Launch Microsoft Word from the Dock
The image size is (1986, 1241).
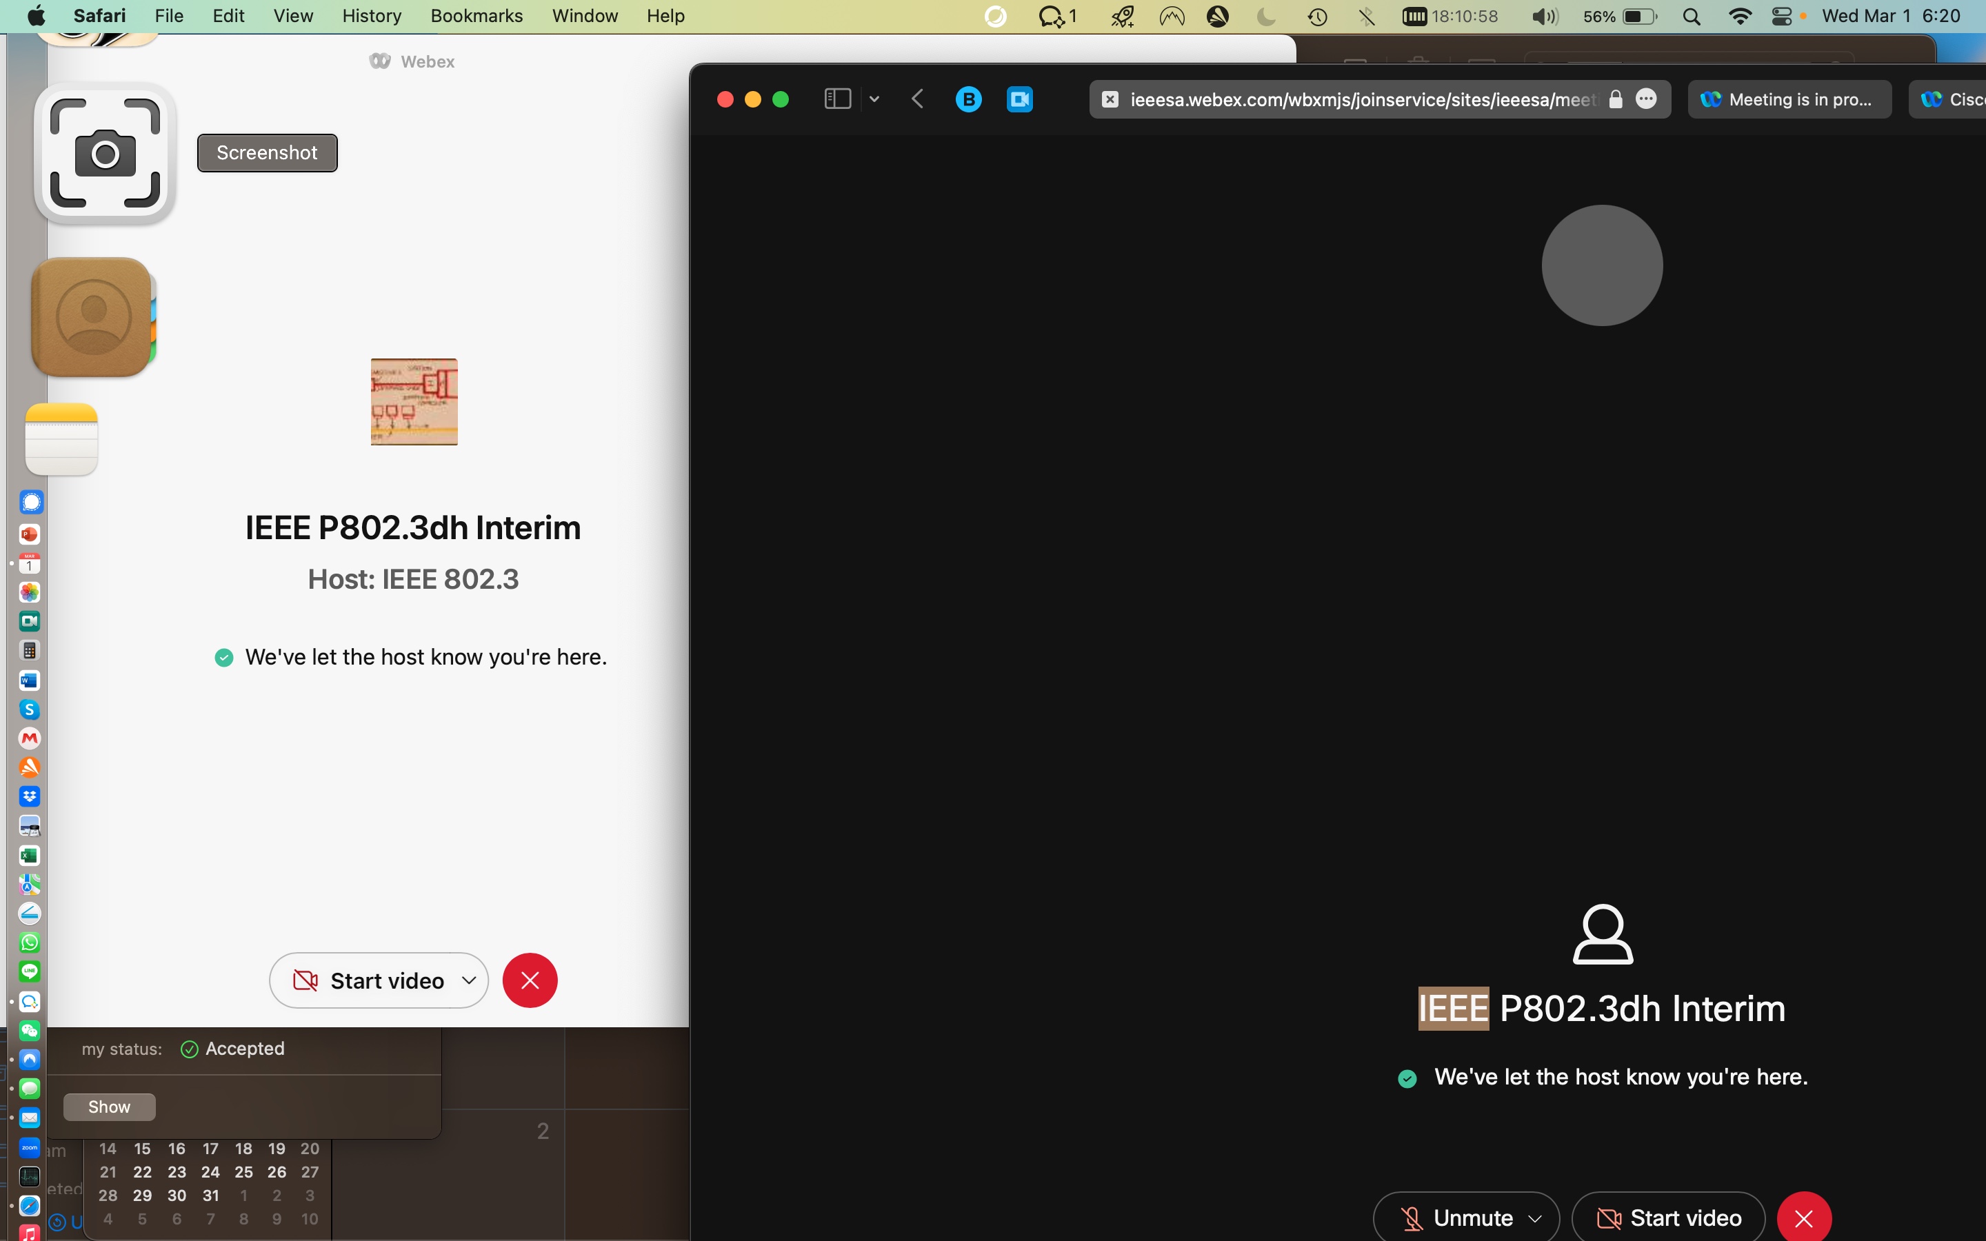tap(30, 680)
